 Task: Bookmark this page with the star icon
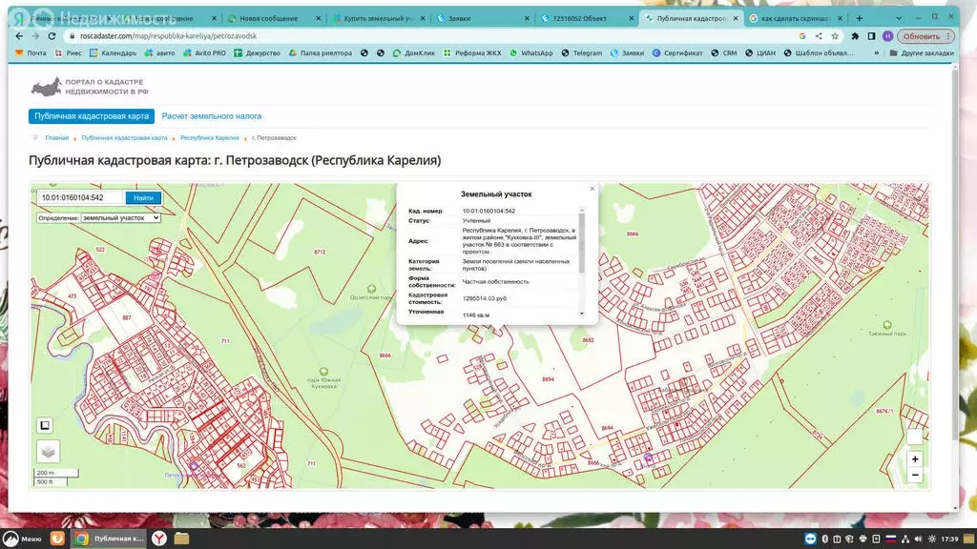834,36
